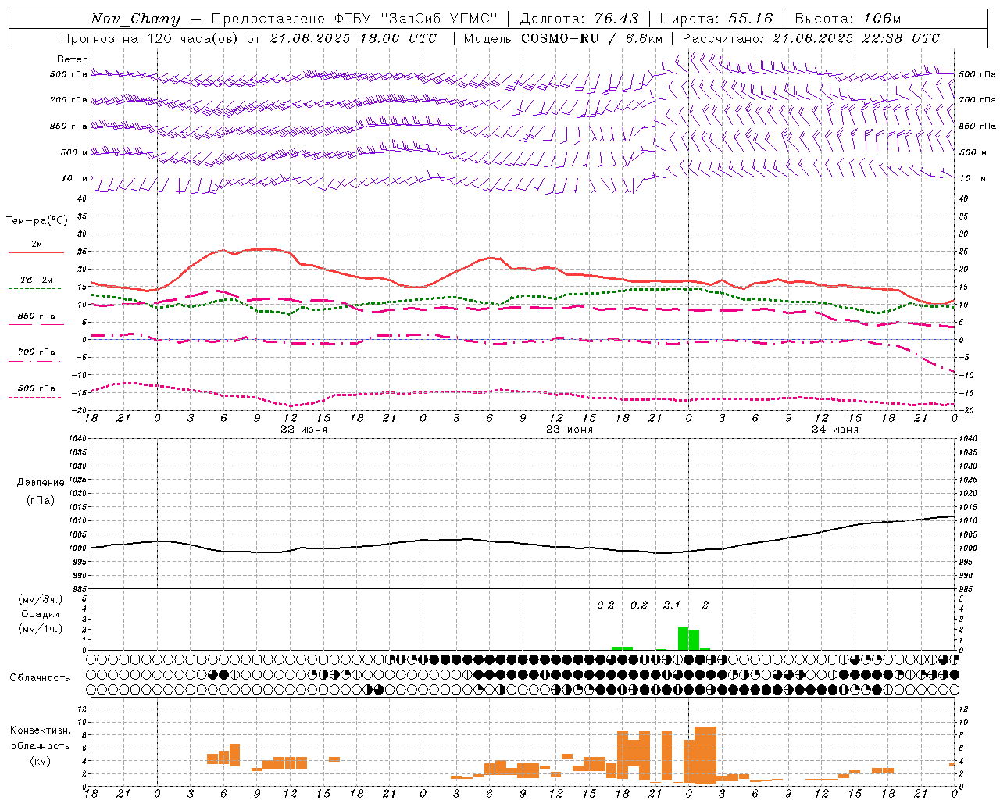Click the "(км)" convective height unit label
Viewport: 1000px width, 800px height.
pyautogui.click(x=41, y=761)
